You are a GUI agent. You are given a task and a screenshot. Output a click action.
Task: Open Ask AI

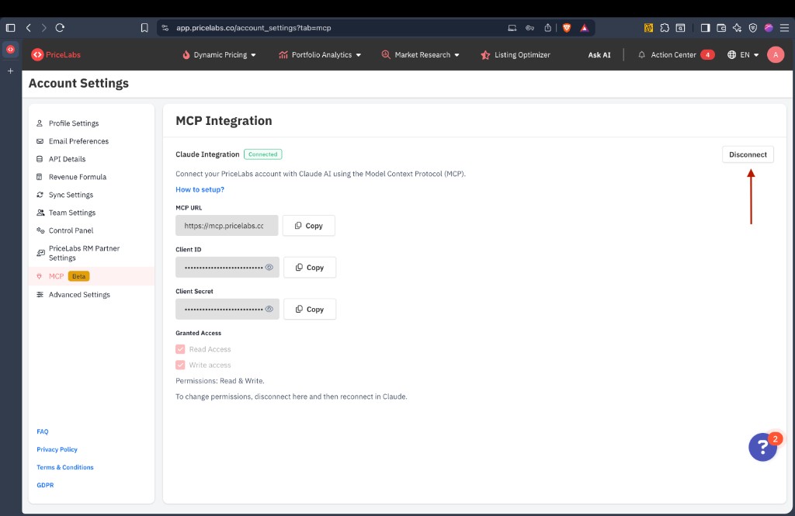pos(599,55)
